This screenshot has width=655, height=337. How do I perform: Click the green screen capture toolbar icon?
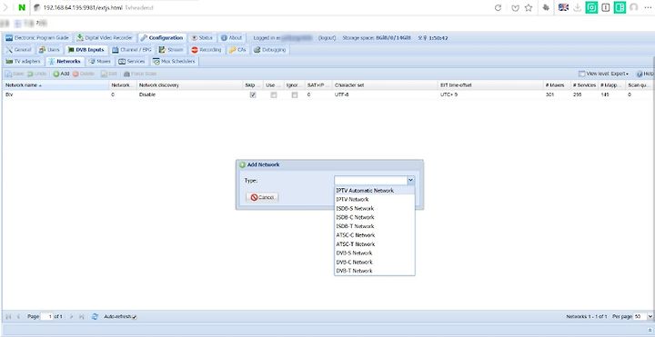(x=591, y=7)
